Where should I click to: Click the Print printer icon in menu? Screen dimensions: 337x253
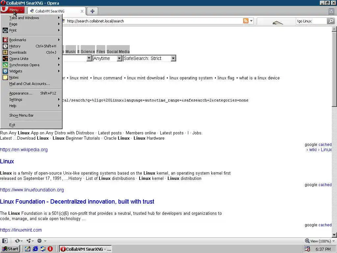pos(5,30)
